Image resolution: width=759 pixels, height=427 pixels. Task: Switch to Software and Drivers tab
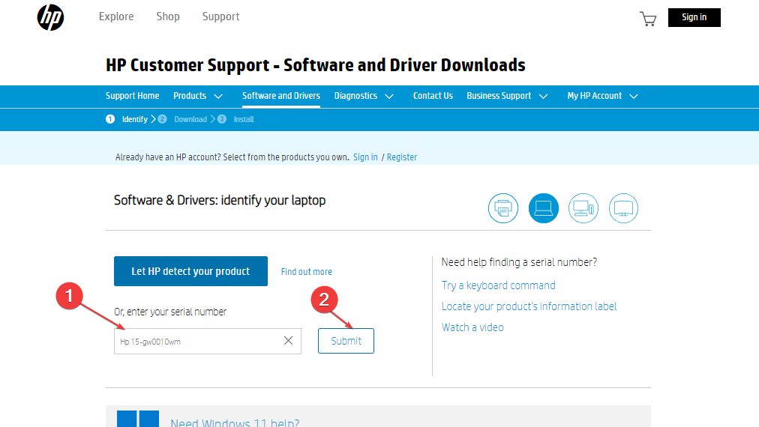tap(281, 96)
